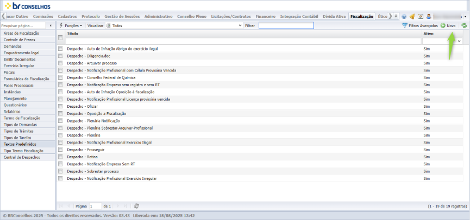Open Áreas de Fiscalização in sidebar

click(x=28, y=33)
